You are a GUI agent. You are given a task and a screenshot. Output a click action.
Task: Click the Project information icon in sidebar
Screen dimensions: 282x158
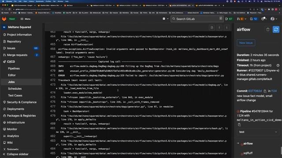[4, 35]
